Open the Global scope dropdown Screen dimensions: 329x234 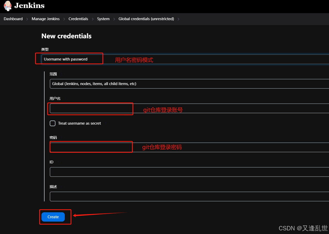click(189, 84)
